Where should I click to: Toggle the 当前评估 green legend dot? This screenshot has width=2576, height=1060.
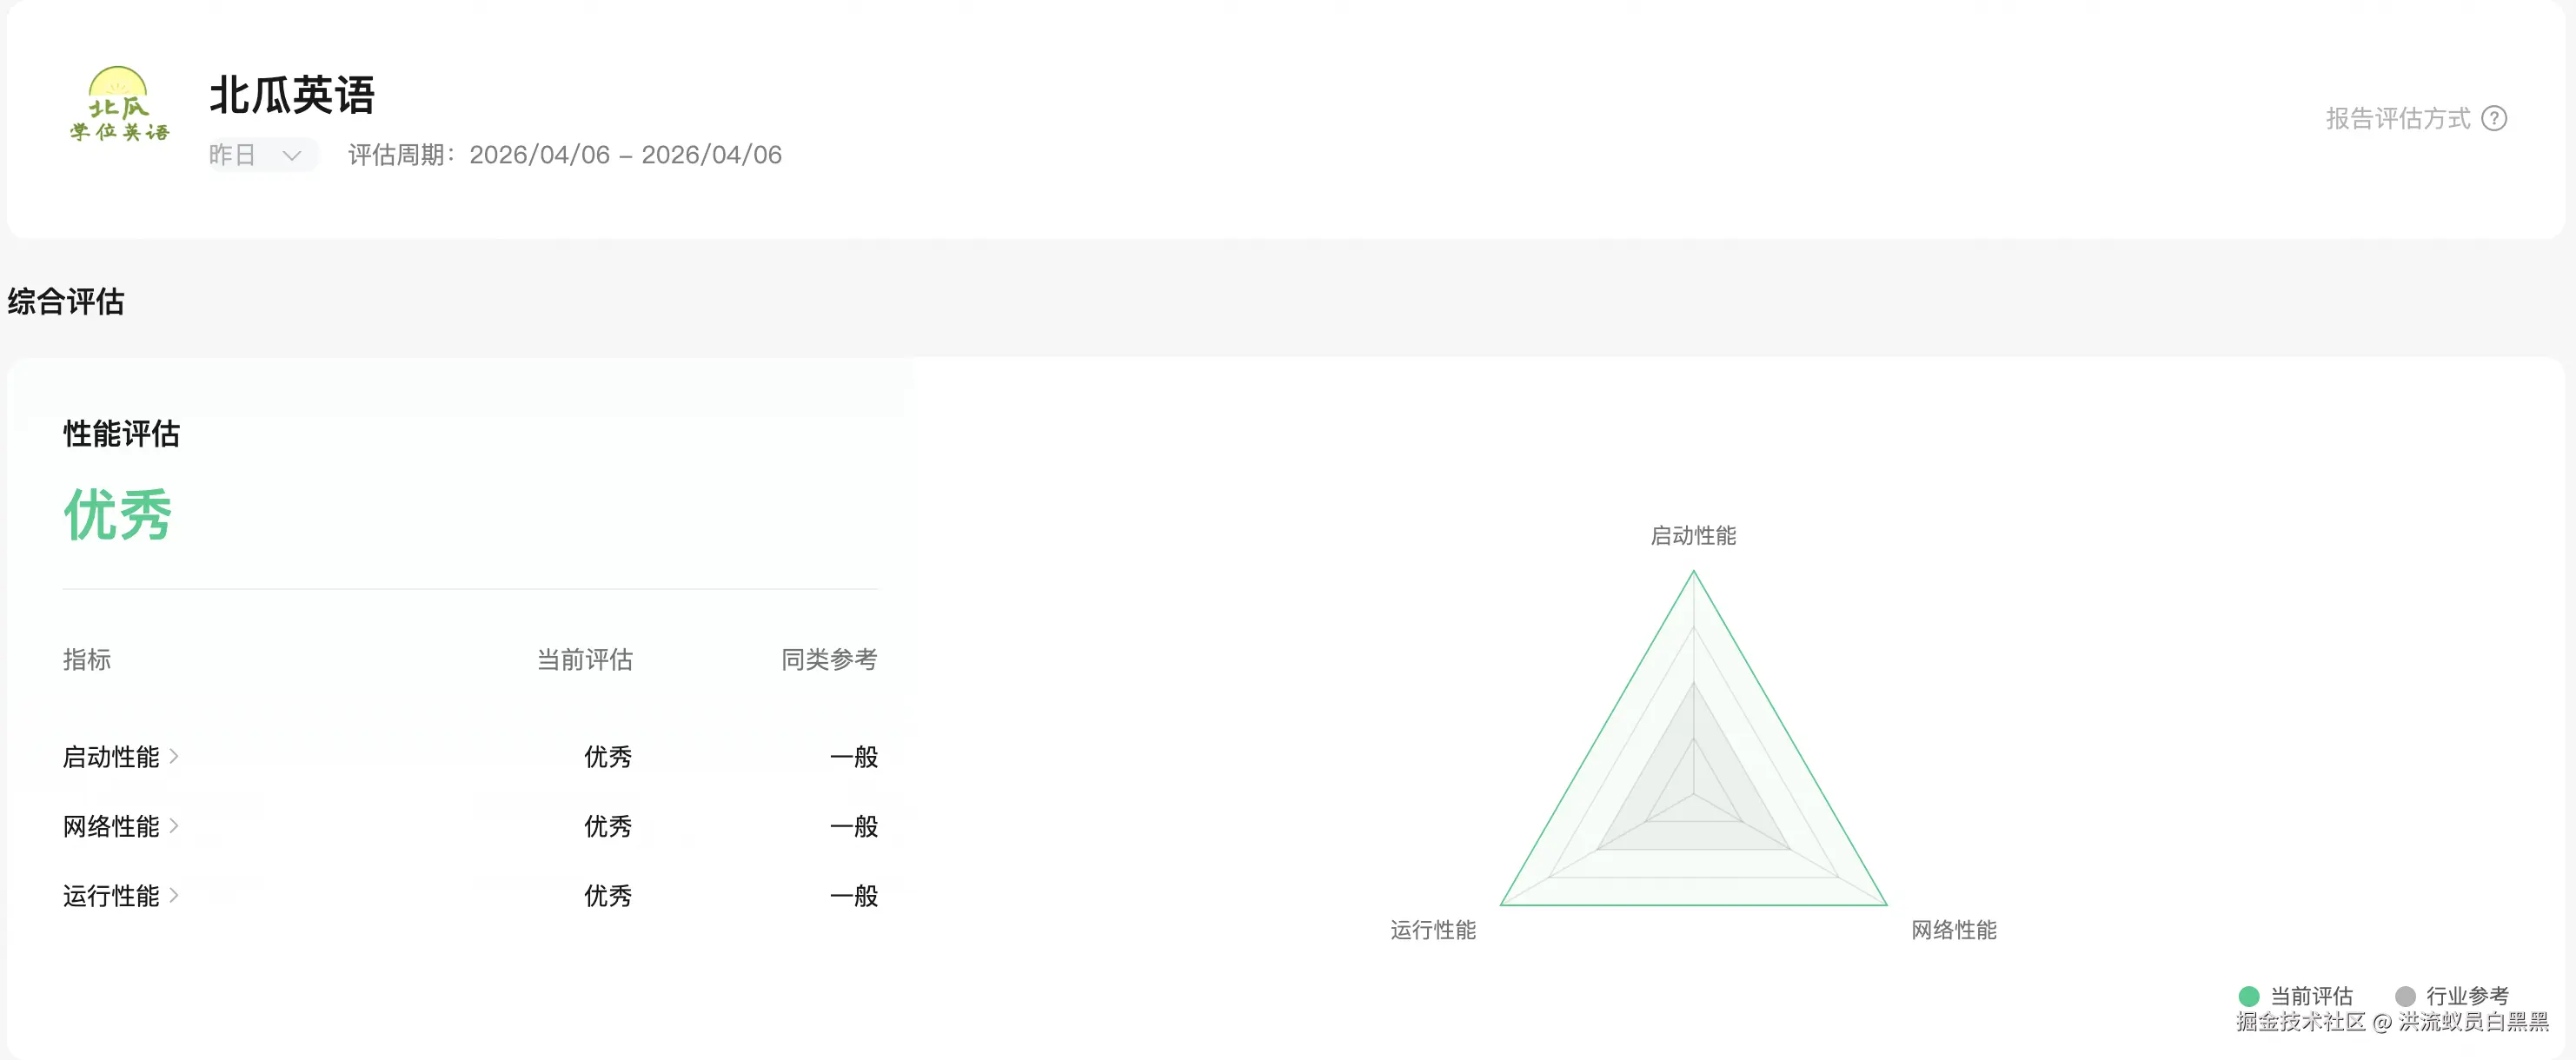point(2249,996)
